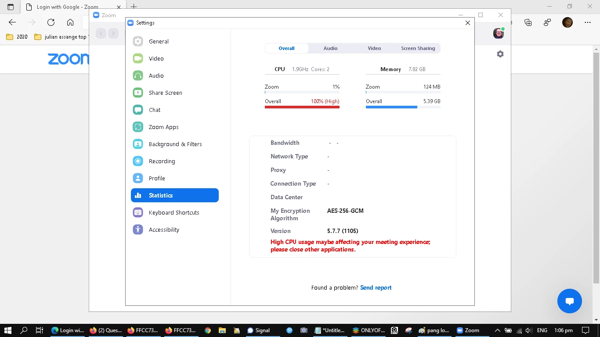Open the Windows Start menu

(7, 330)
